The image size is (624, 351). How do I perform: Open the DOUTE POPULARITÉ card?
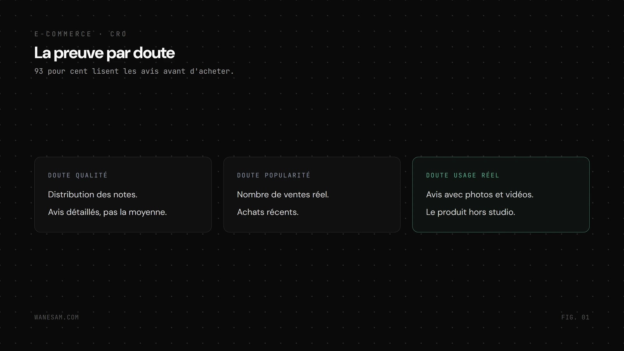tap(312, 195)
